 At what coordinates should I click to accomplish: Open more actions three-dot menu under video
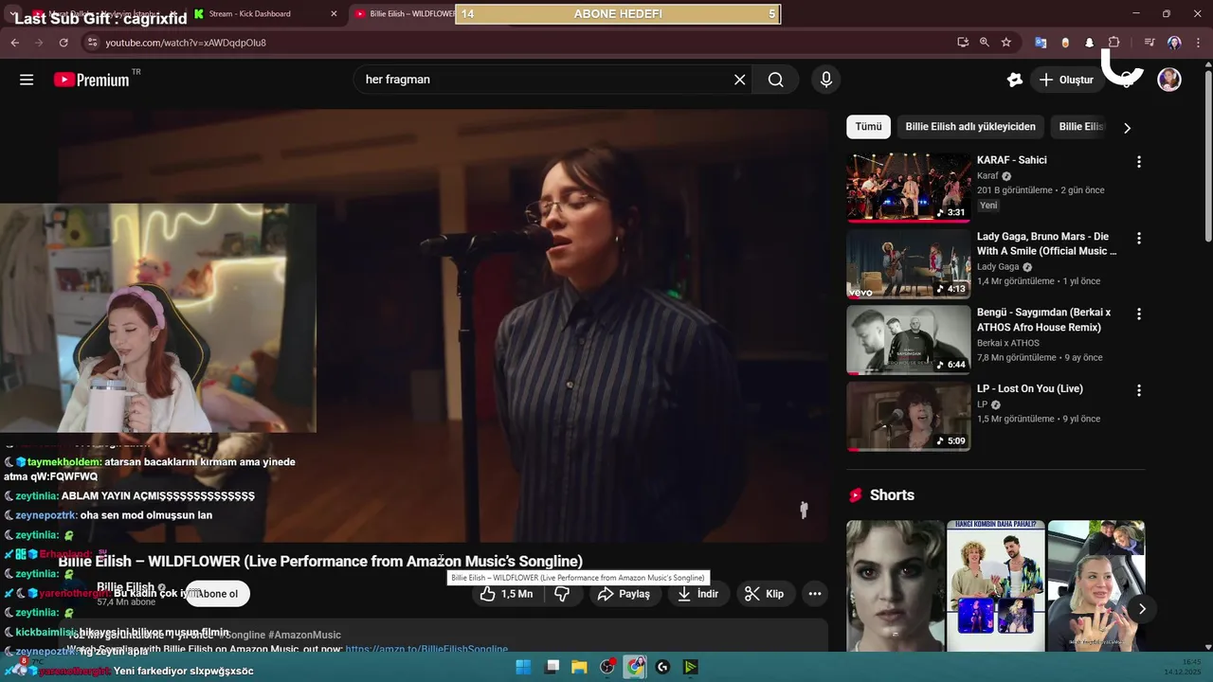[x=815, y=594]
